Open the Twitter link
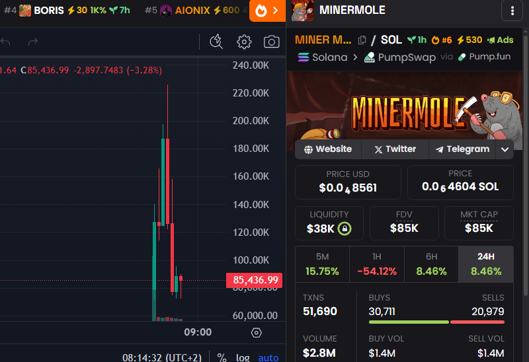 click(x=395, y=149)
